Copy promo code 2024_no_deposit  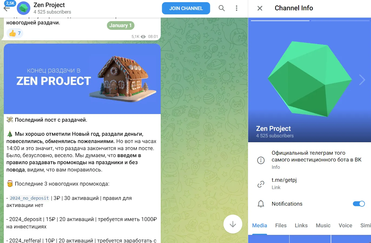pos(29,198)
